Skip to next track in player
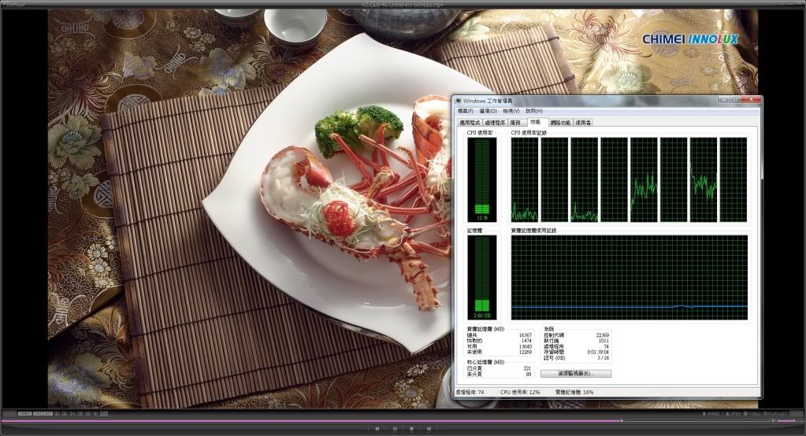Viewport: 806px width, 436px height. 429,429
